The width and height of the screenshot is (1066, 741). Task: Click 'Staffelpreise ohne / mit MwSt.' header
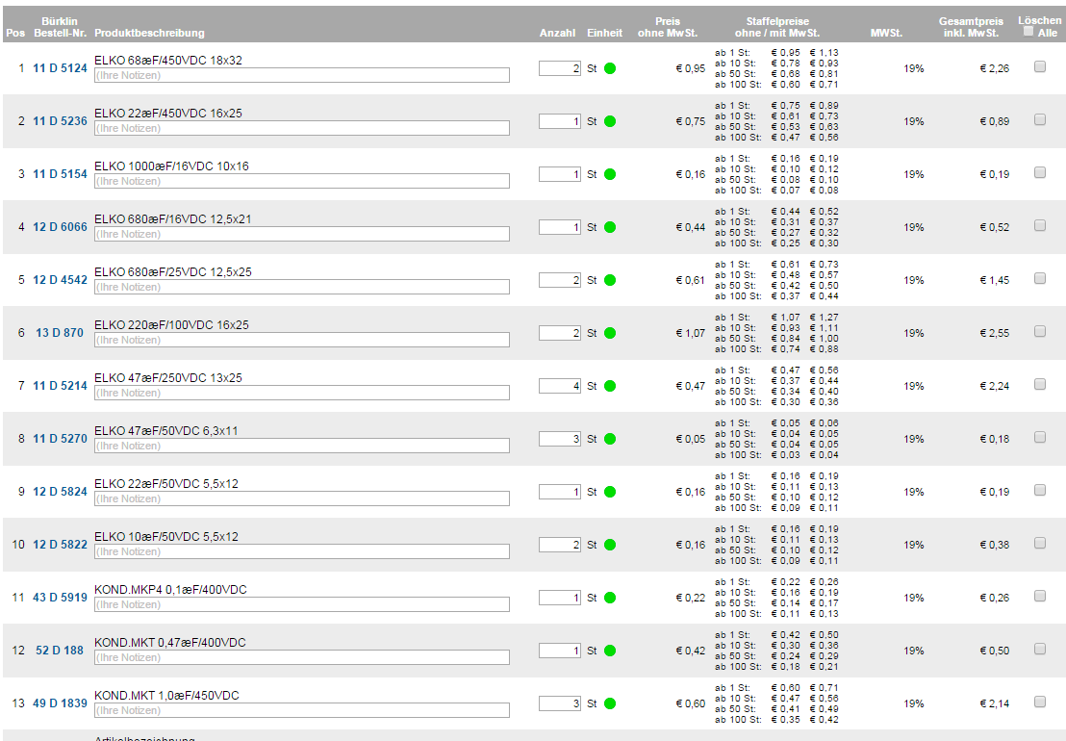point(777,27)
